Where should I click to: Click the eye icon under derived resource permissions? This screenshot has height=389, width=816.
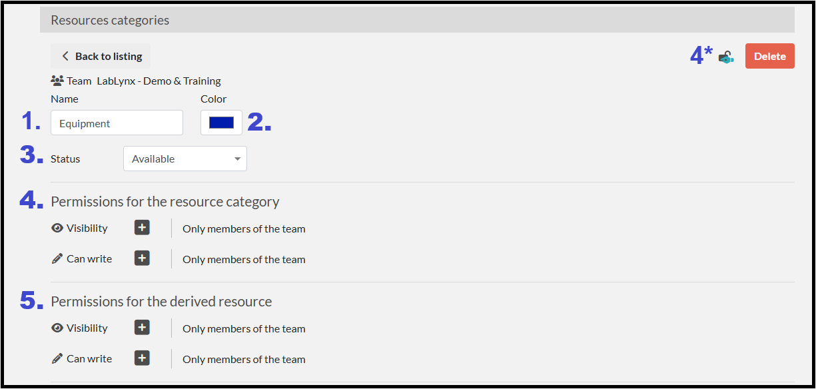(x=57, y=328)
